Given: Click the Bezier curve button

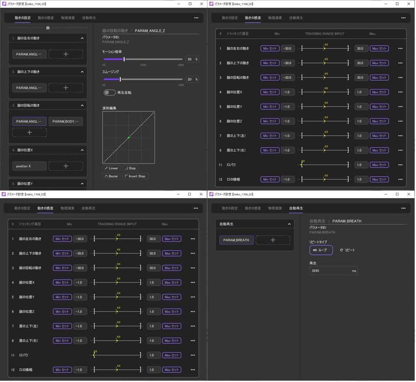Looking at the screenshot, I should point(112,176).
